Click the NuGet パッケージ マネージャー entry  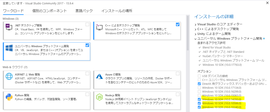[223, 56]
